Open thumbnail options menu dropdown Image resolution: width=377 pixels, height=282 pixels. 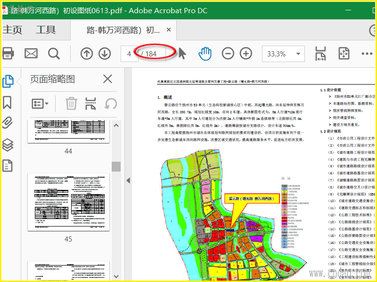[x=40, y=104]
